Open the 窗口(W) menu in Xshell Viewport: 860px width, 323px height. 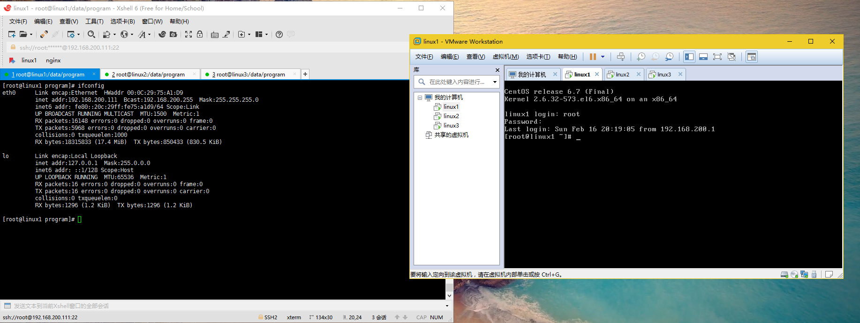[x=152, y=22]
